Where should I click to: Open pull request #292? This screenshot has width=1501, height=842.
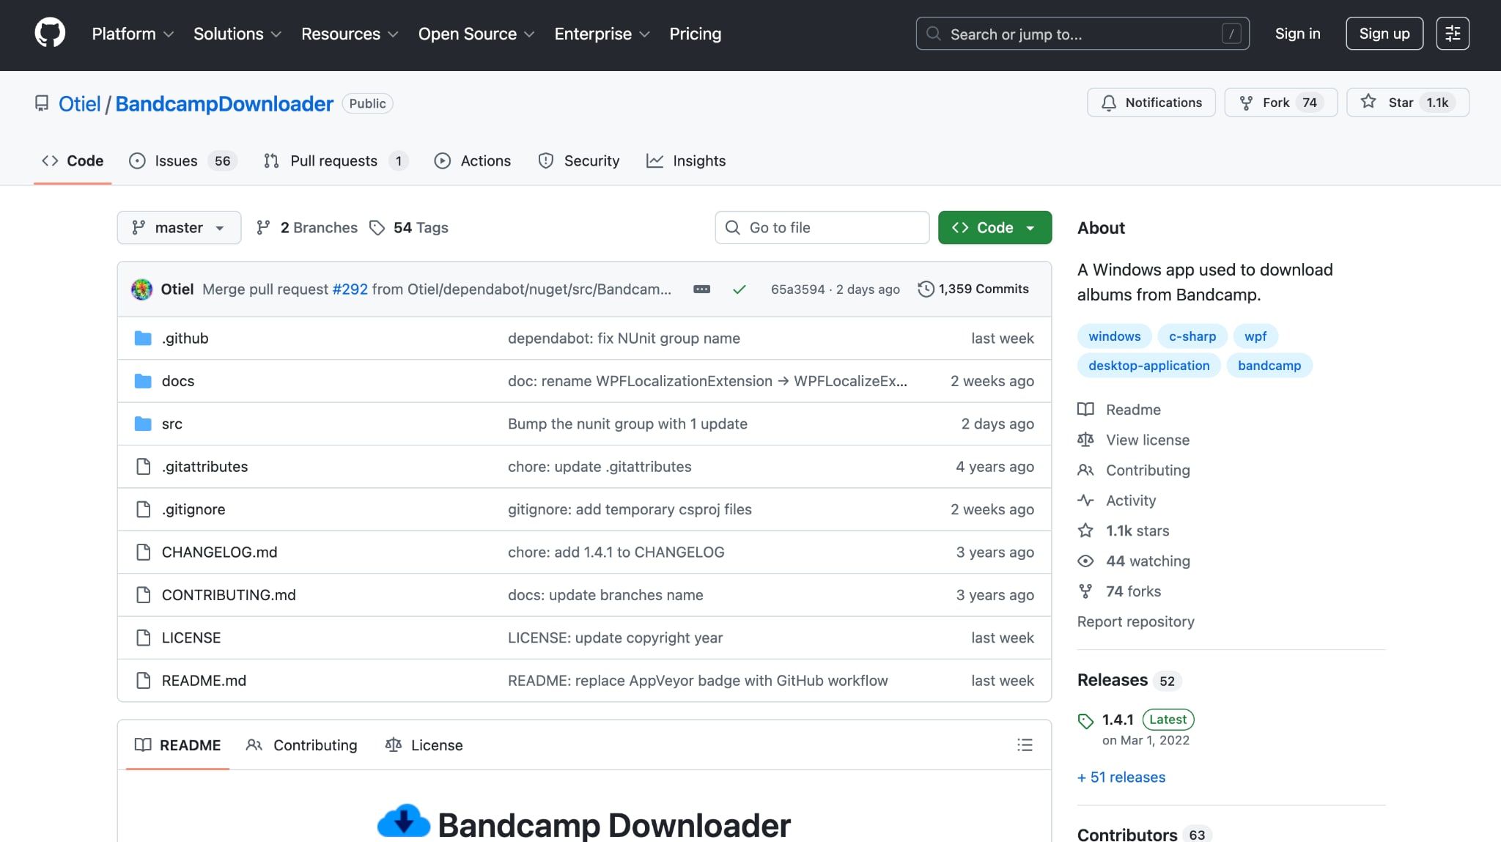350,289
